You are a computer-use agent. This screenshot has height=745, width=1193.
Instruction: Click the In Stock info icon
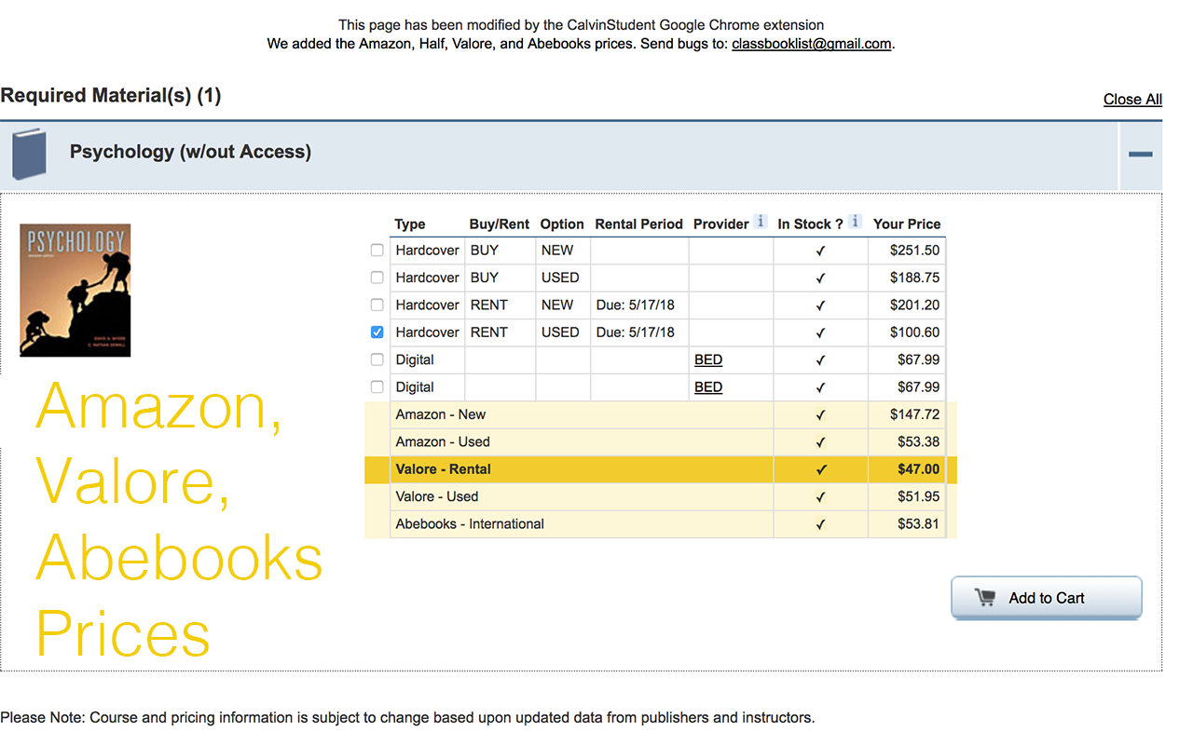[855, 222]
